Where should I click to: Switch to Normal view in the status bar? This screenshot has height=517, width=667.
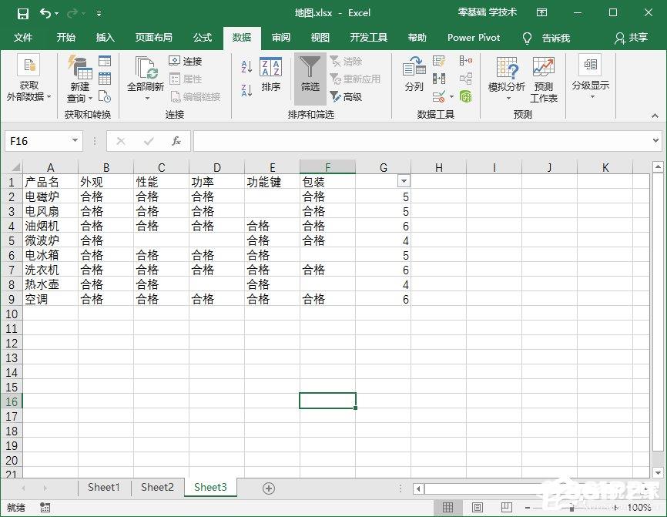[448, 508]
